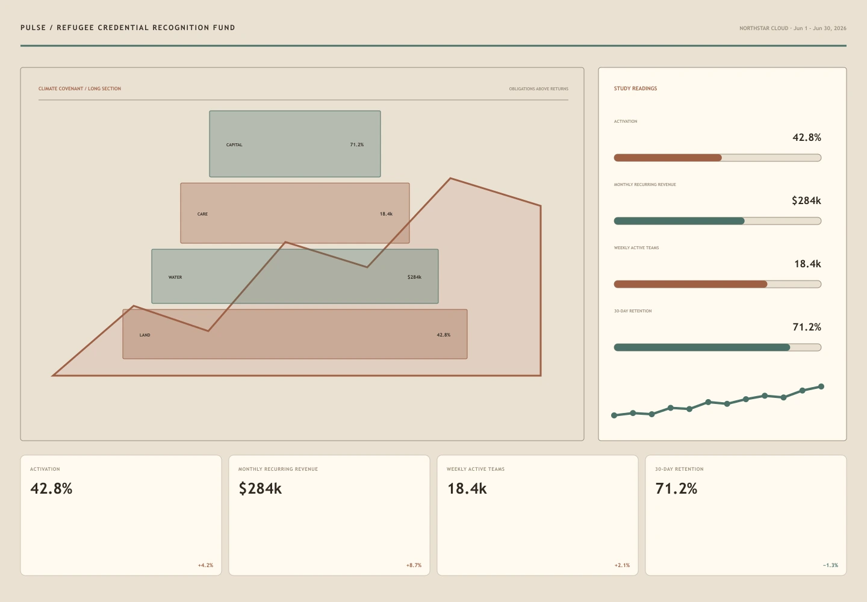Select the CARE block in the chart
The height and width of the screenshot is (602, 867).
click(295, 213)
